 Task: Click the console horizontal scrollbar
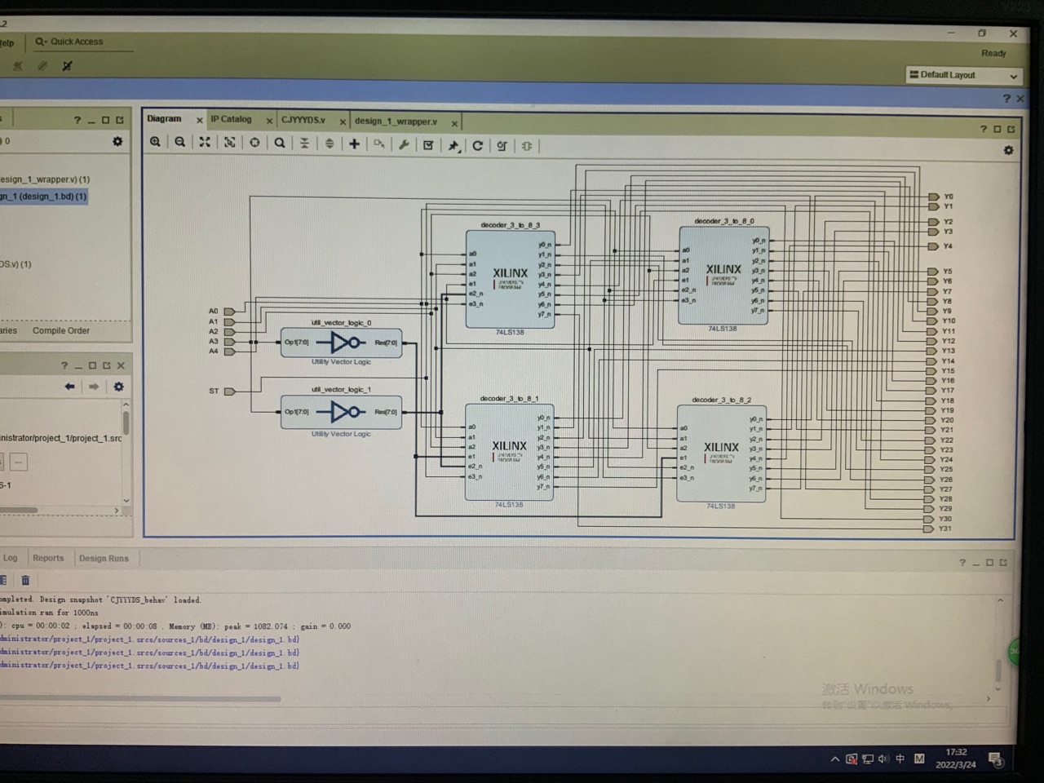click(x=140, y=699)
